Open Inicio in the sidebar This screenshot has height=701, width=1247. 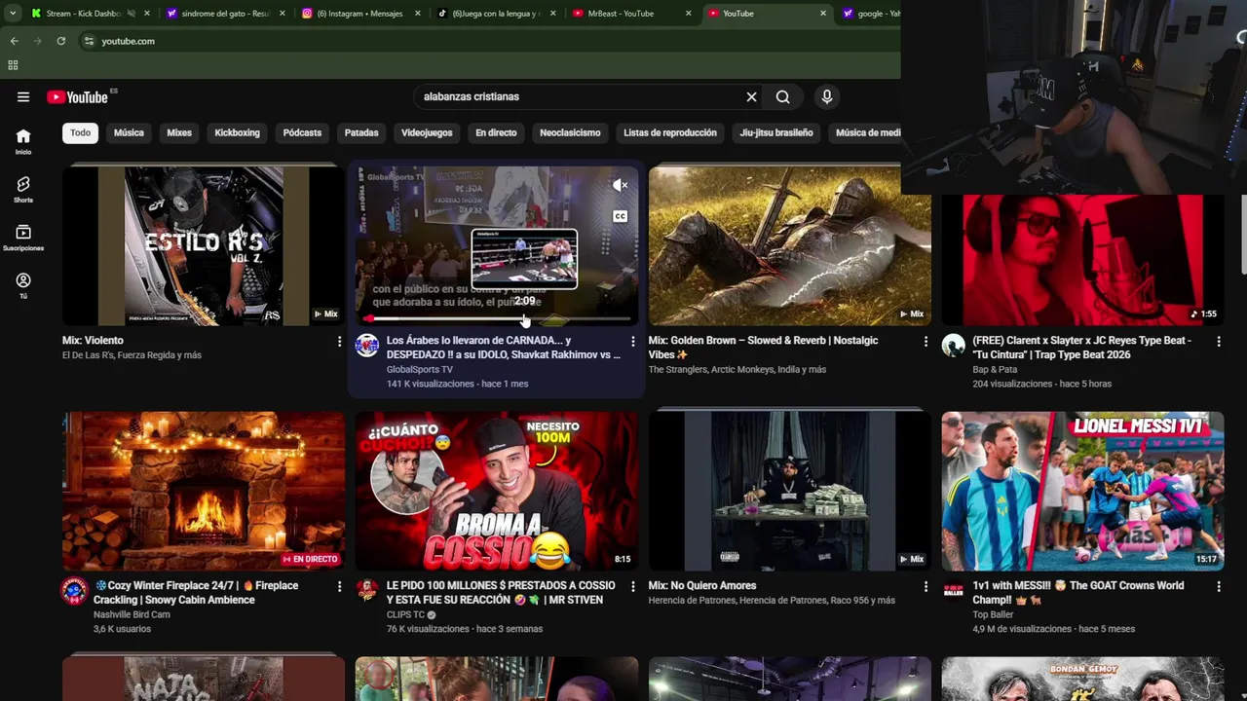23,141
